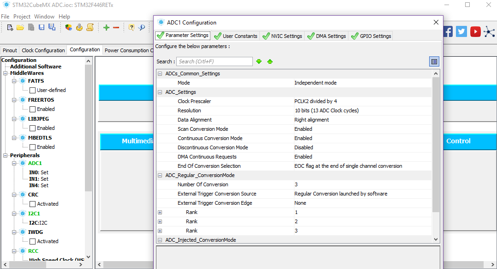Screen dimensions: 497x269
Task: Select RCC in the Peripherals tree
Action: tap(33, 251)
